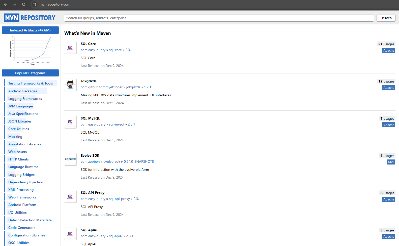
Task: Open the Jdkgdxds GitHub octocat logo
Action: pyautogui.click(x=70, y=85)
